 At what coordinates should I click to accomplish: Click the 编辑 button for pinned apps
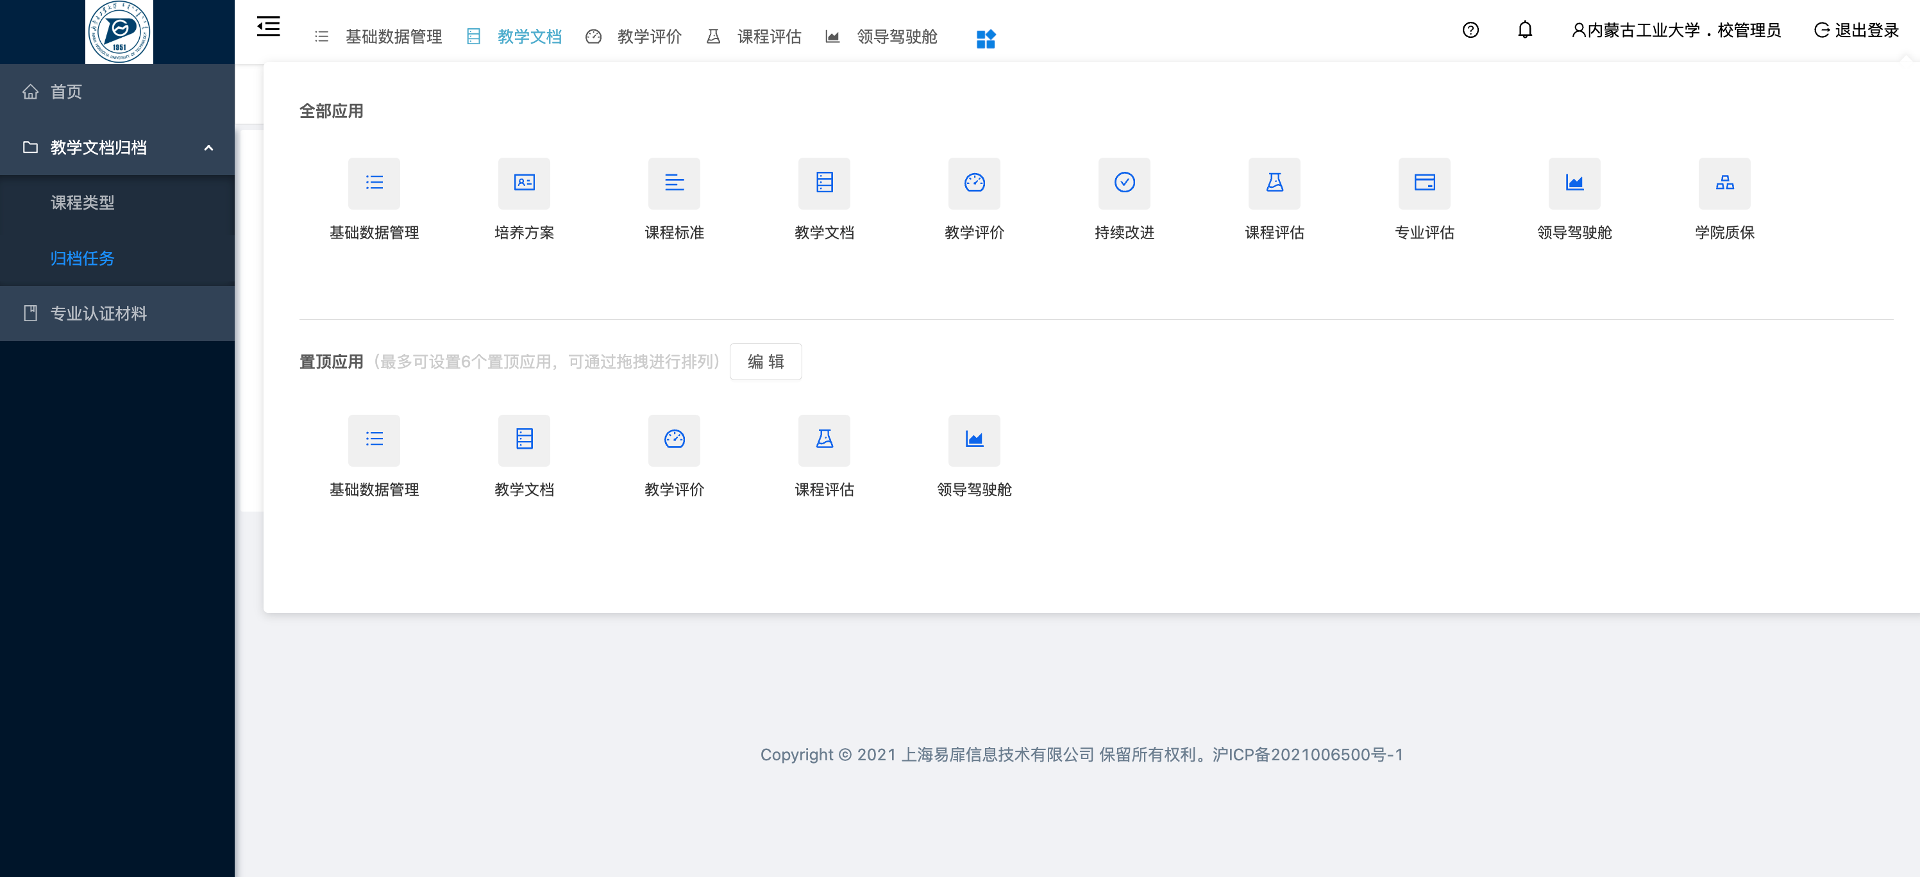pos(766,362)
